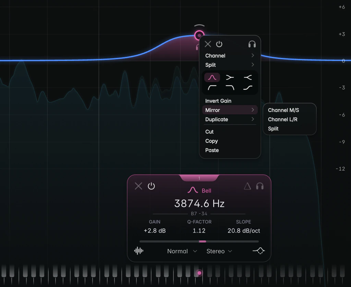Click the pink band node on the EQ curve
This screenshot has height=287, width=351.
(199, 35)
